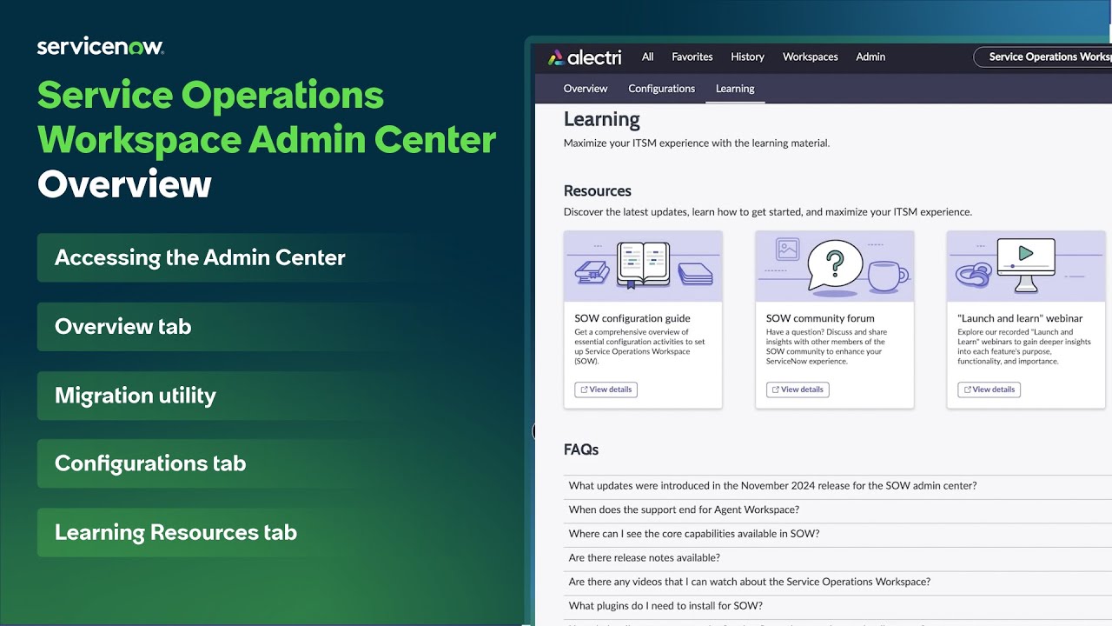Open the History menu
The image size is (1112, 626).
click(x=747, y=57)
